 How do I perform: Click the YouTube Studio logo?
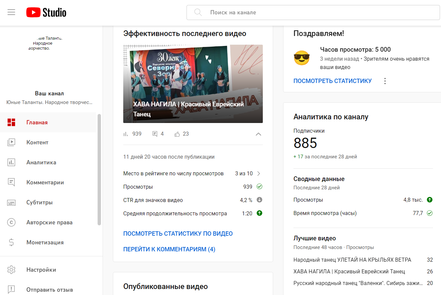coord(46,12)
